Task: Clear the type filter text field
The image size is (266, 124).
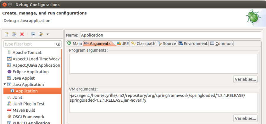Action: point(58,44)
